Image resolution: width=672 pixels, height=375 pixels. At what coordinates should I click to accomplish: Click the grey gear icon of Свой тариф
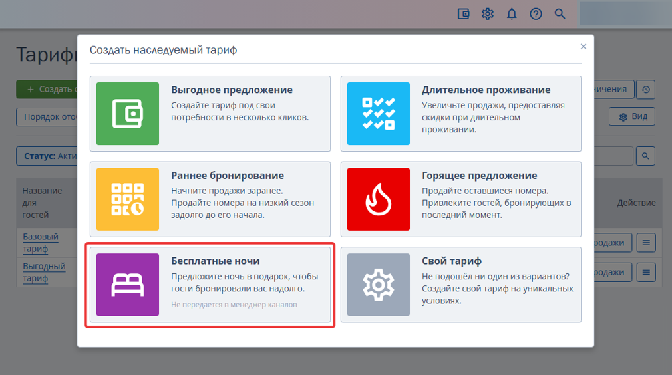tap(379, 285)
